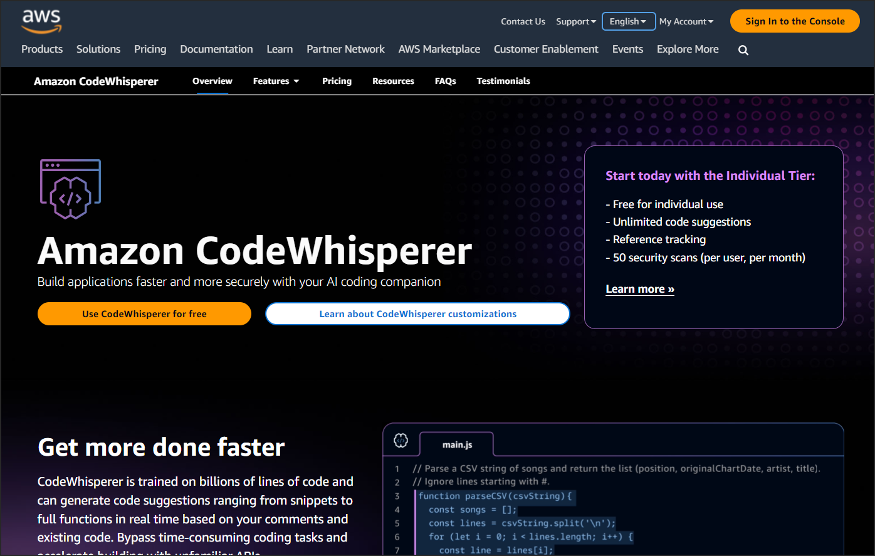Click code line 'const songs = [];'
The height and width of the screenshot is (556, 875).
[x=473, y=510]
